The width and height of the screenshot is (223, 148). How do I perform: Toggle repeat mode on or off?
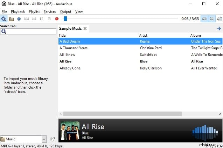click(204, 19)
